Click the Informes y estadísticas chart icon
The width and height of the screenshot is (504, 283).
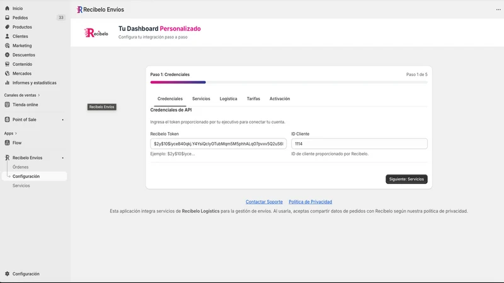point(7,83)
